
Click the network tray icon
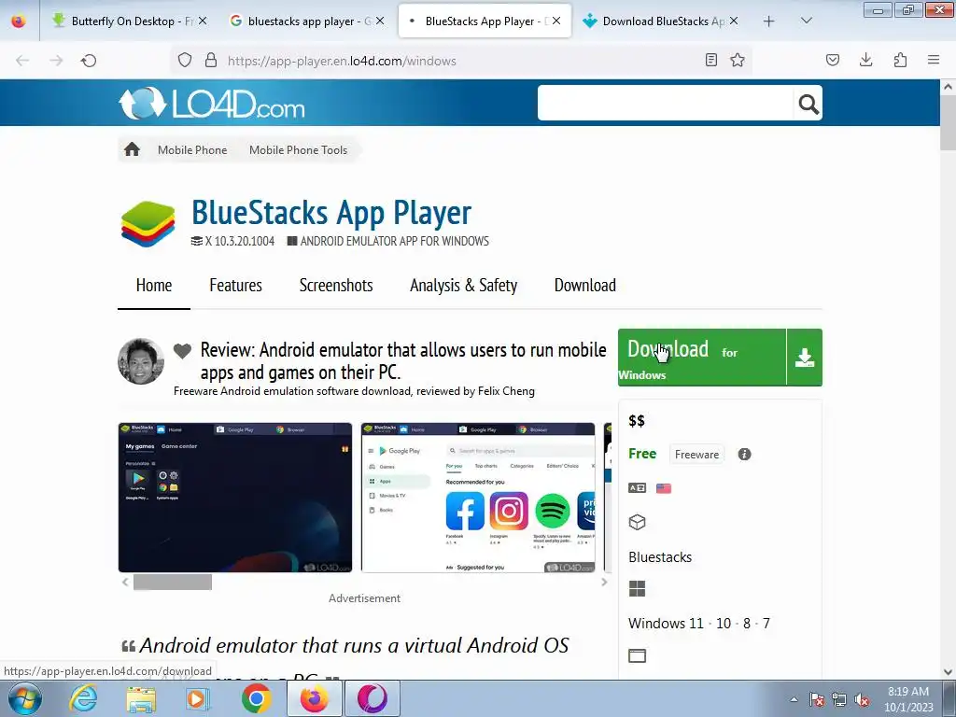(x=839, y=700)
